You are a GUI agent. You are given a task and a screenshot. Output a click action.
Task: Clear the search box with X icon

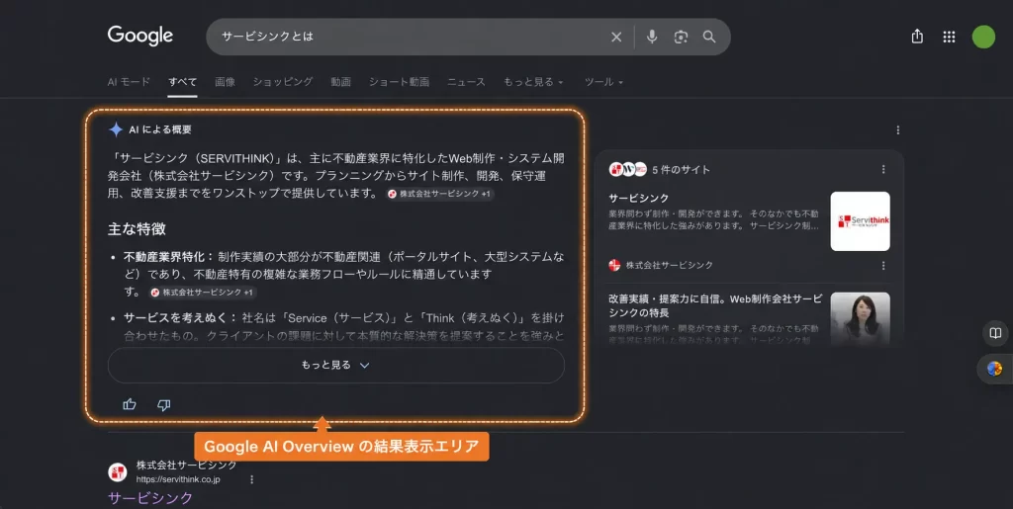[x=616, y=37]
